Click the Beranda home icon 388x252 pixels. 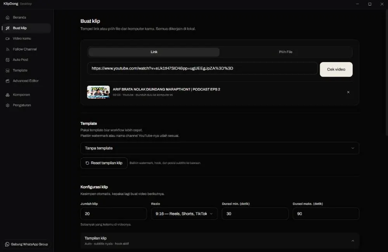pos(8,17)
